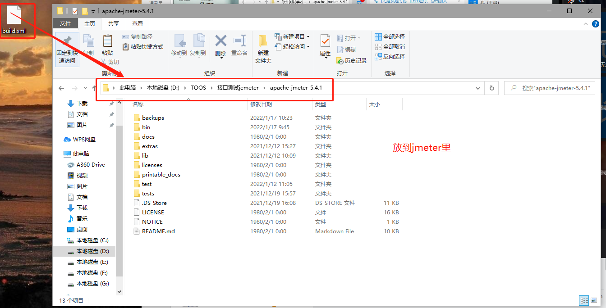606x308 pixels.
Task: Open the File (文件) tab
Action: [x=65, y=23]
